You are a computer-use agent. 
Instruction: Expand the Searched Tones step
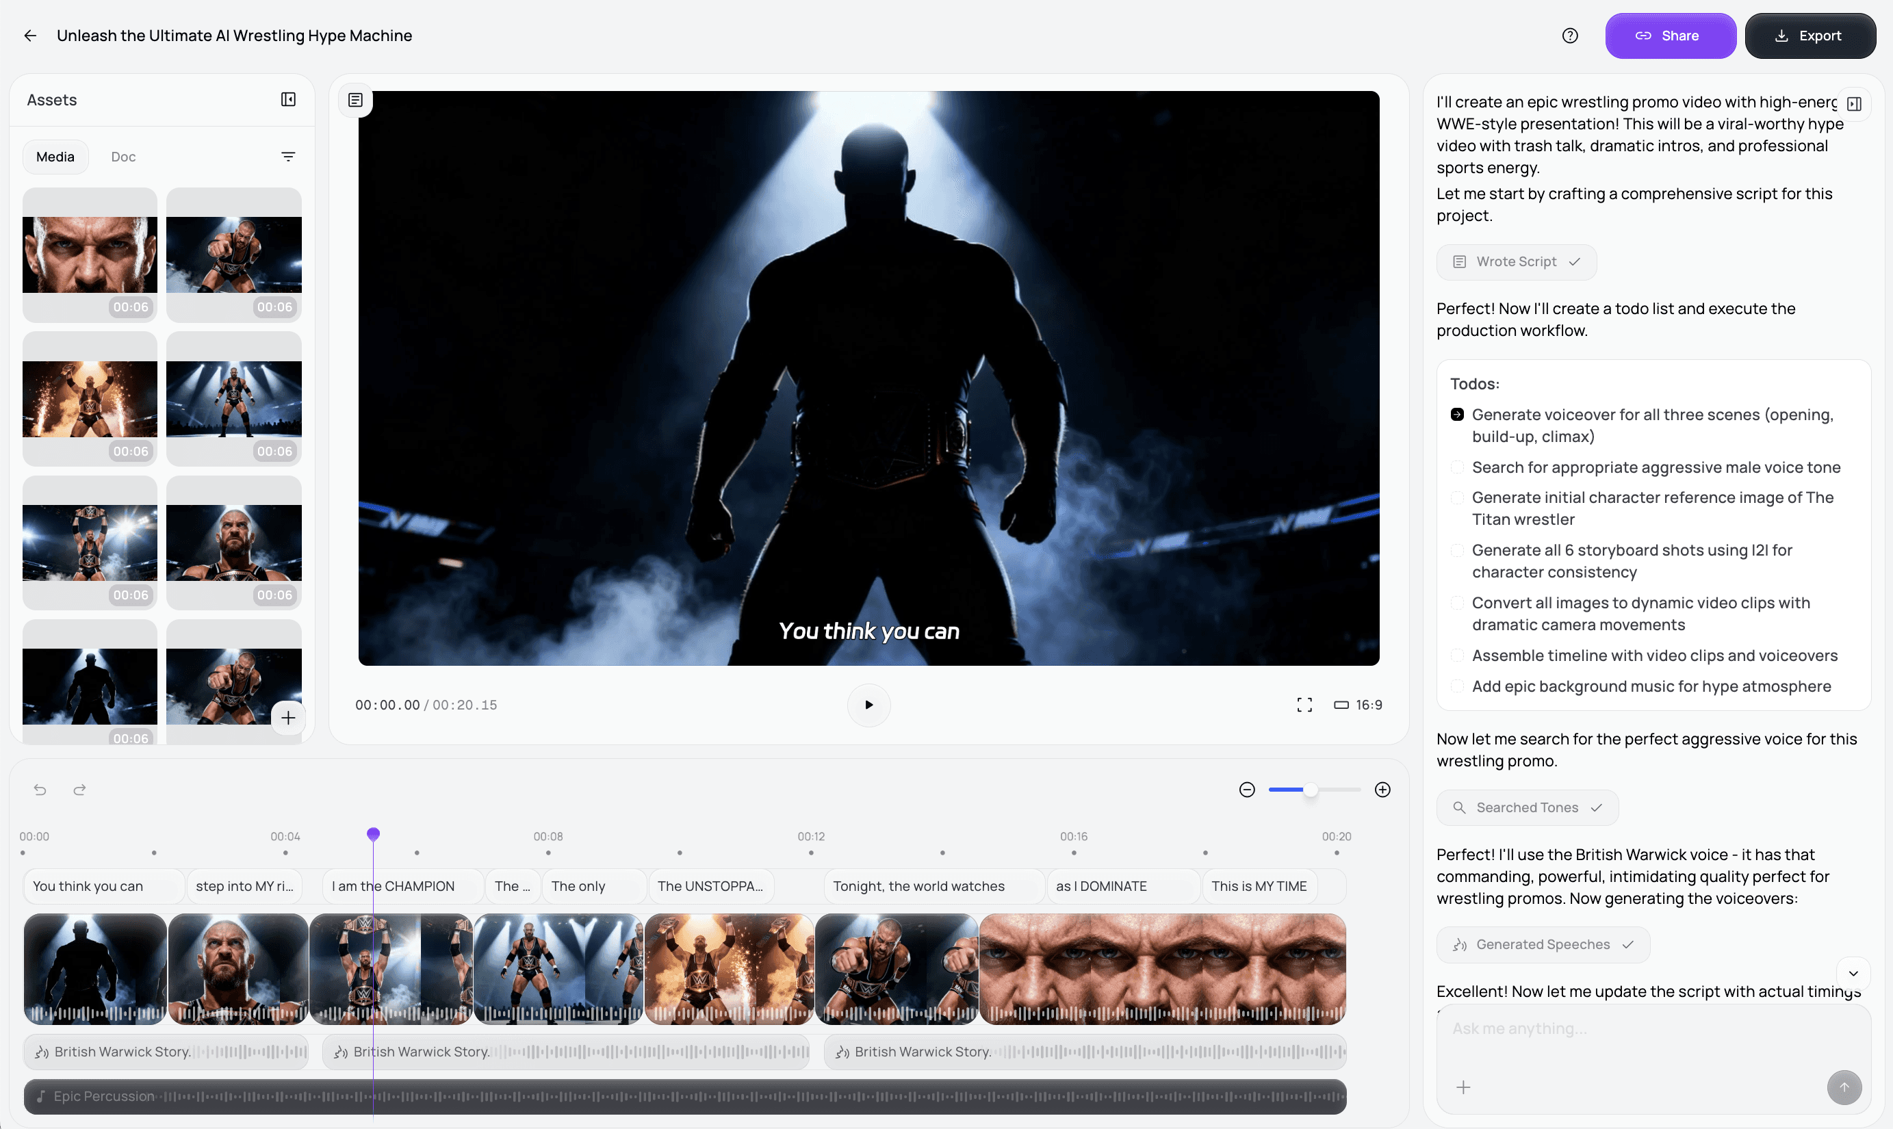click(x=1526, y=808)
